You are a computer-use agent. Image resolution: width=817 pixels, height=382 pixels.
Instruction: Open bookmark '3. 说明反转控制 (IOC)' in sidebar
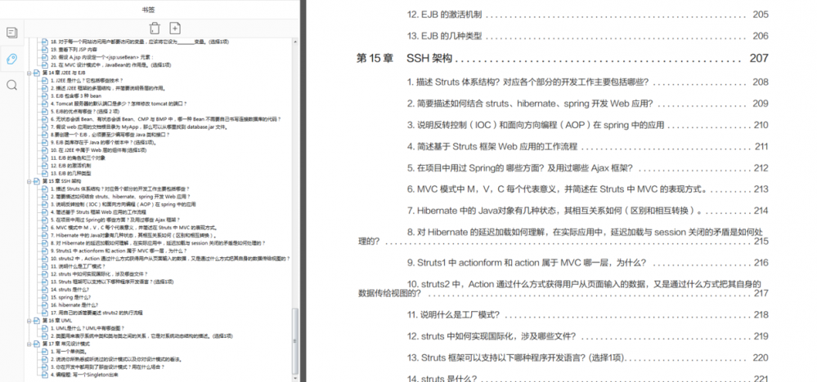123,204
